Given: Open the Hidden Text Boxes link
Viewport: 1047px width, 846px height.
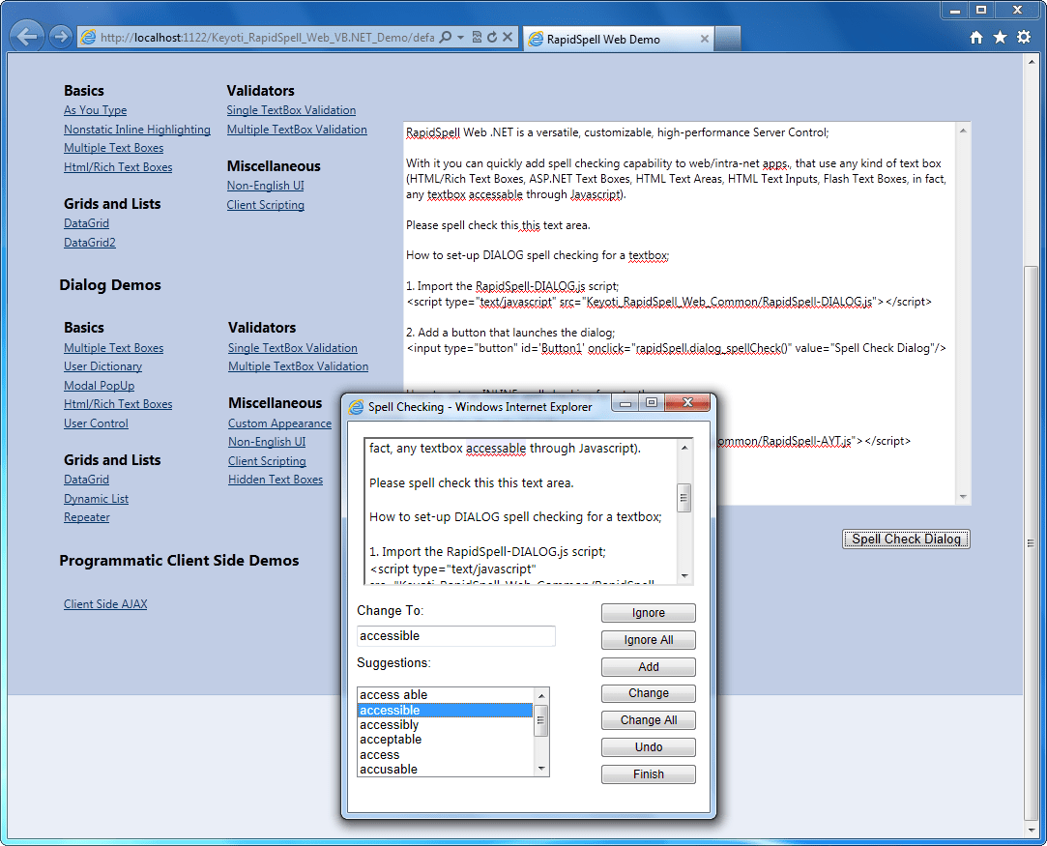Looking at the screenshot, I should tap(276, 480).
